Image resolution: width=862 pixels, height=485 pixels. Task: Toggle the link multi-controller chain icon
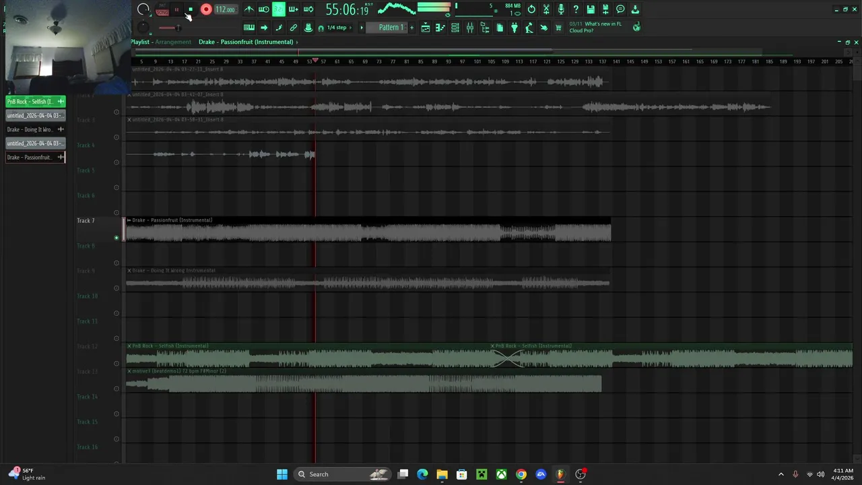pos(294,28)
